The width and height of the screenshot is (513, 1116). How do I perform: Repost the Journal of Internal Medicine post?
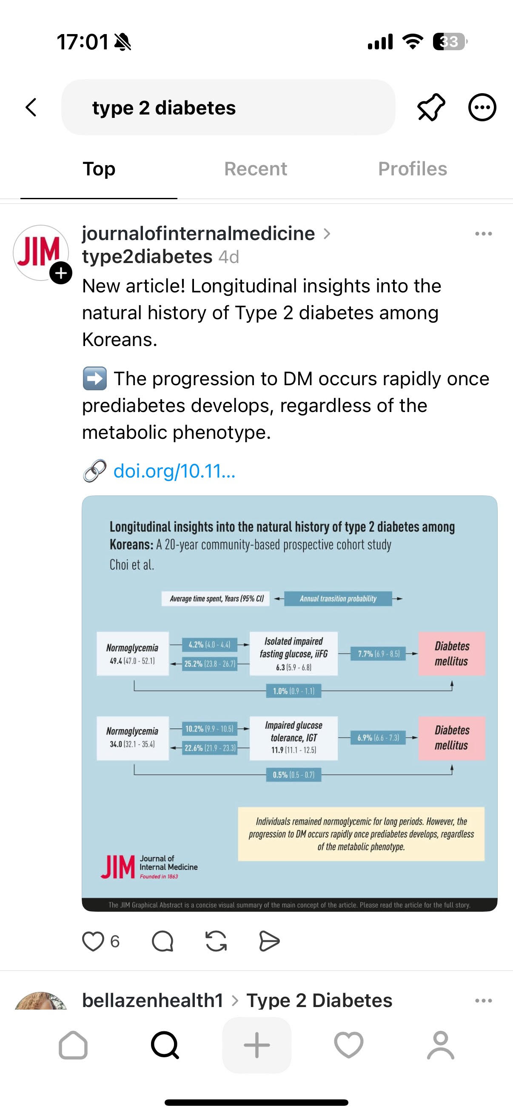[216, 941]
